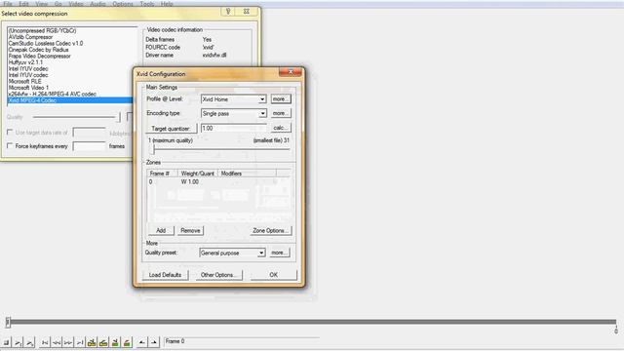Step forward one frame icon
The width and height of the screenshot is (624, 351).
coord(68,342)
